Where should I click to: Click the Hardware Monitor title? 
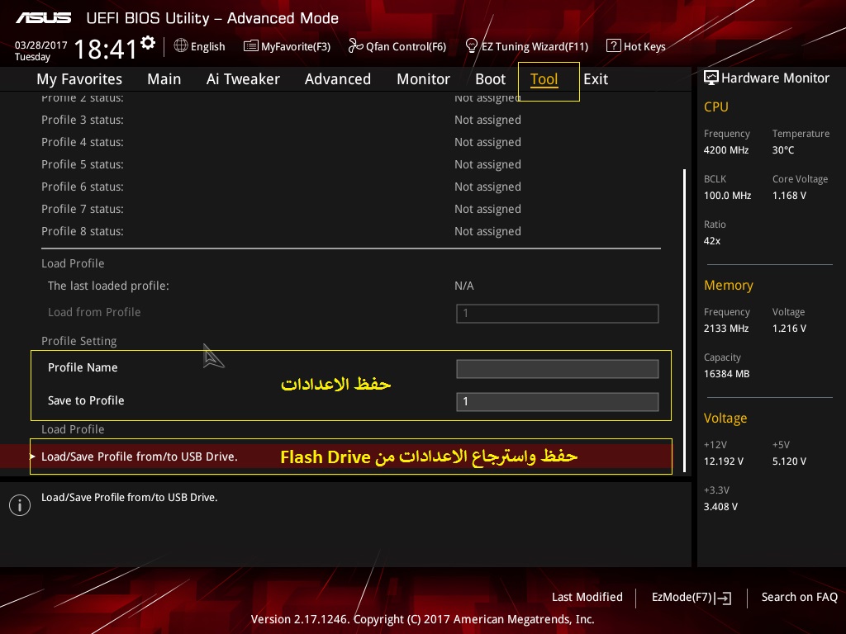point(775,78)
